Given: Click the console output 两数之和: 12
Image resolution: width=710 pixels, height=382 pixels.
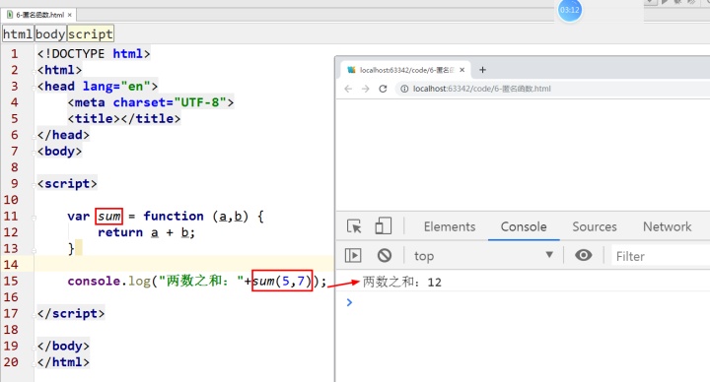Looking at the screenshot, I should pos(402,283).
